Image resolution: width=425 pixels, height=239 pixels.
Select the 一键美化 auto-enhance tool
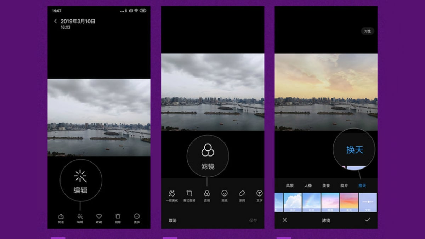coord(172,195)
